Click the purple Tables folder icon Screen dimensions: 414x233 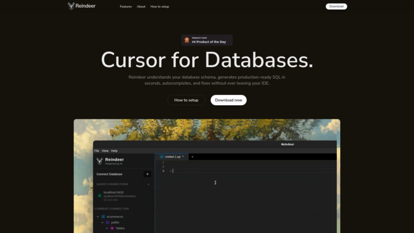point(112,228)
